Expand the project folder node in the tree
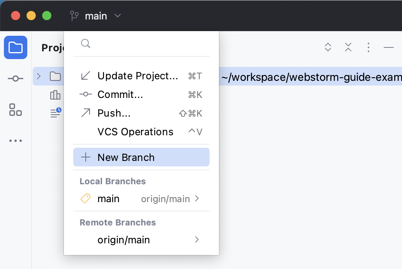Screen dimensions: 402x269 [x=38, y=76]
